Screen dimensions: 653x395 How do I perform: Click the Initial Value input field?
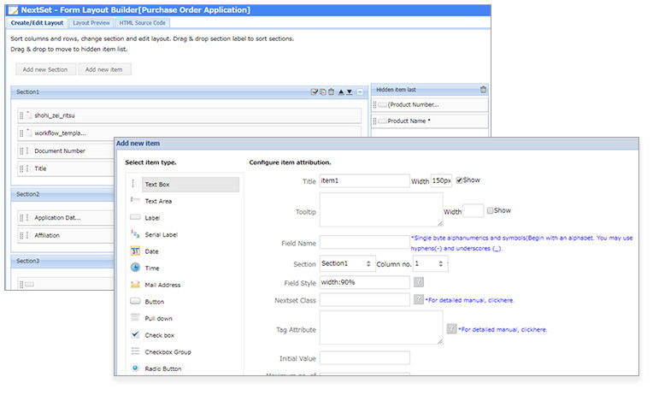pyautogui.click(x=364, y=358)
